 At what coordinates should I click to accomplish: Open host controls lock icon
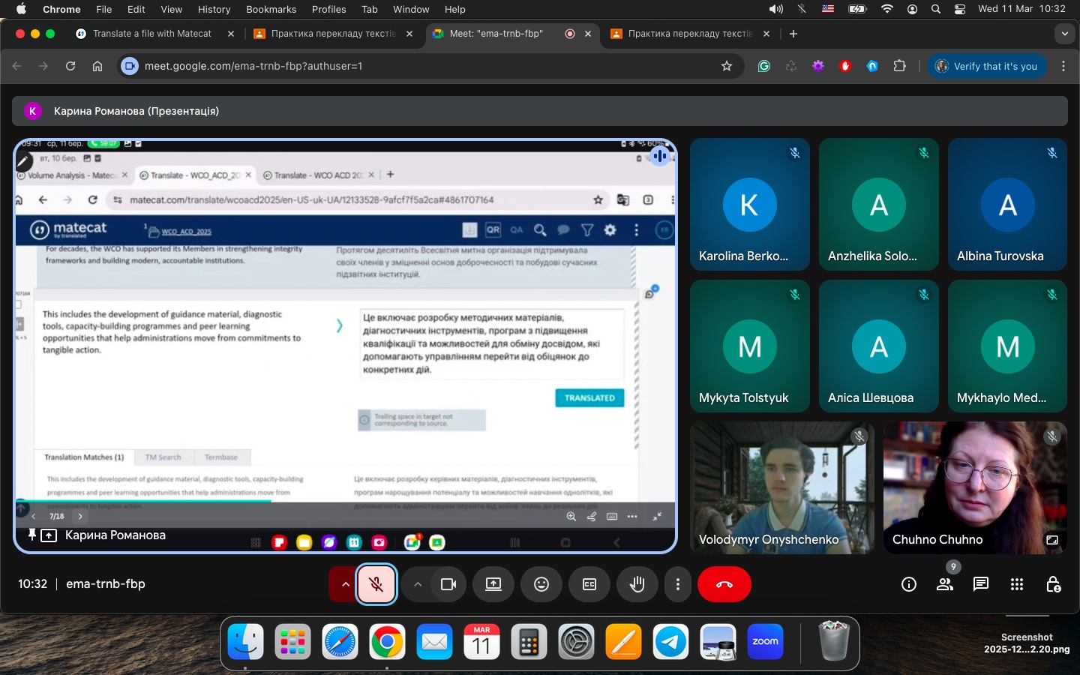click(x=1053, y=584)
